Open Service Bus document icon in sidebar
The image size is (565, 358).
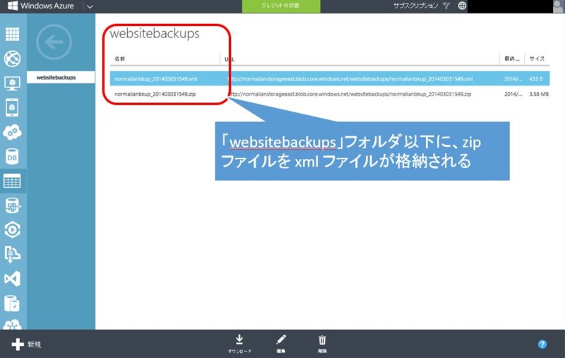[12, 254]
